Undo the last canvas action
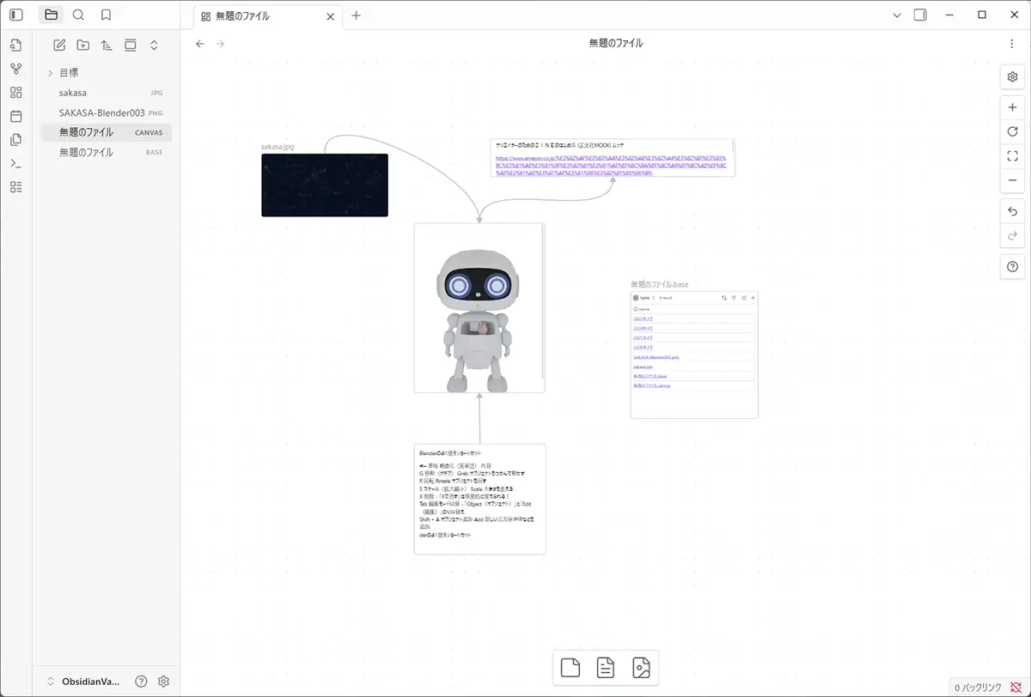The height and width of the screenshot is (697, 1031). tap(1012, 211)
